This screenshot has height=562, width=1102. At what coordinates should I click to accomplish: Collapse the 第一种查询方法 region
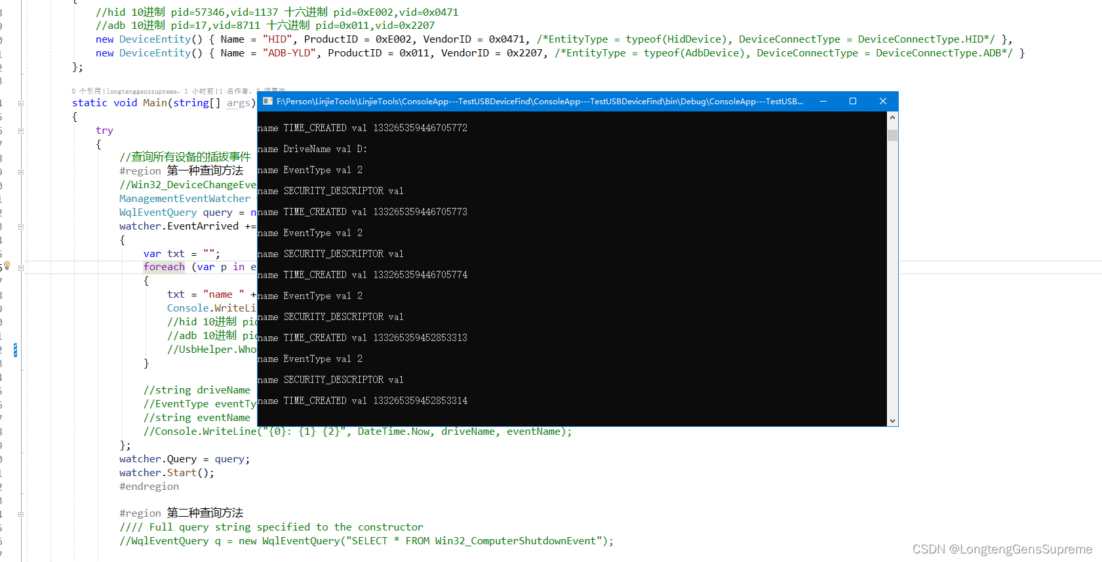(21, 171)
